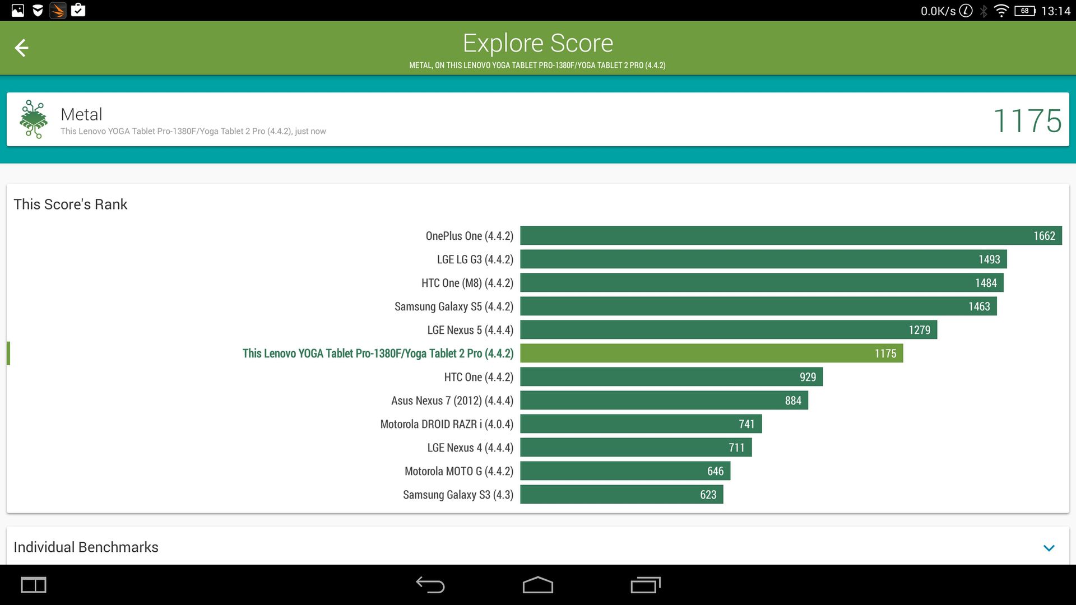
Task: Tap the large 1175 Metal score
Action: (x=1027, y=120)
